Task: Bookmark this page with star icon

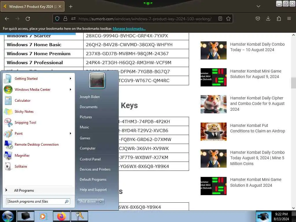Action: (228, 19)
